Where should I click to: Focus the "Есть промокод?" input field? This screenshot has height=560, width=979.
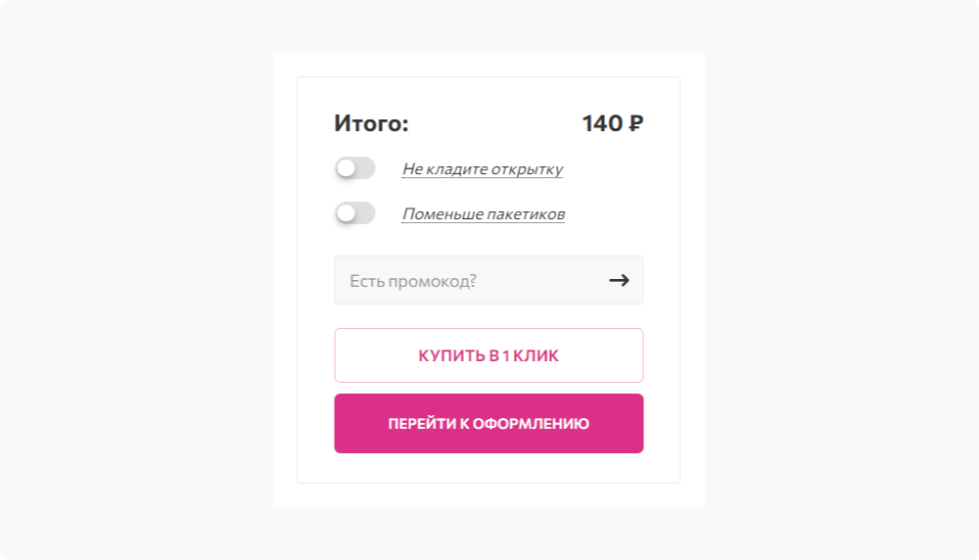coord(470,281)
